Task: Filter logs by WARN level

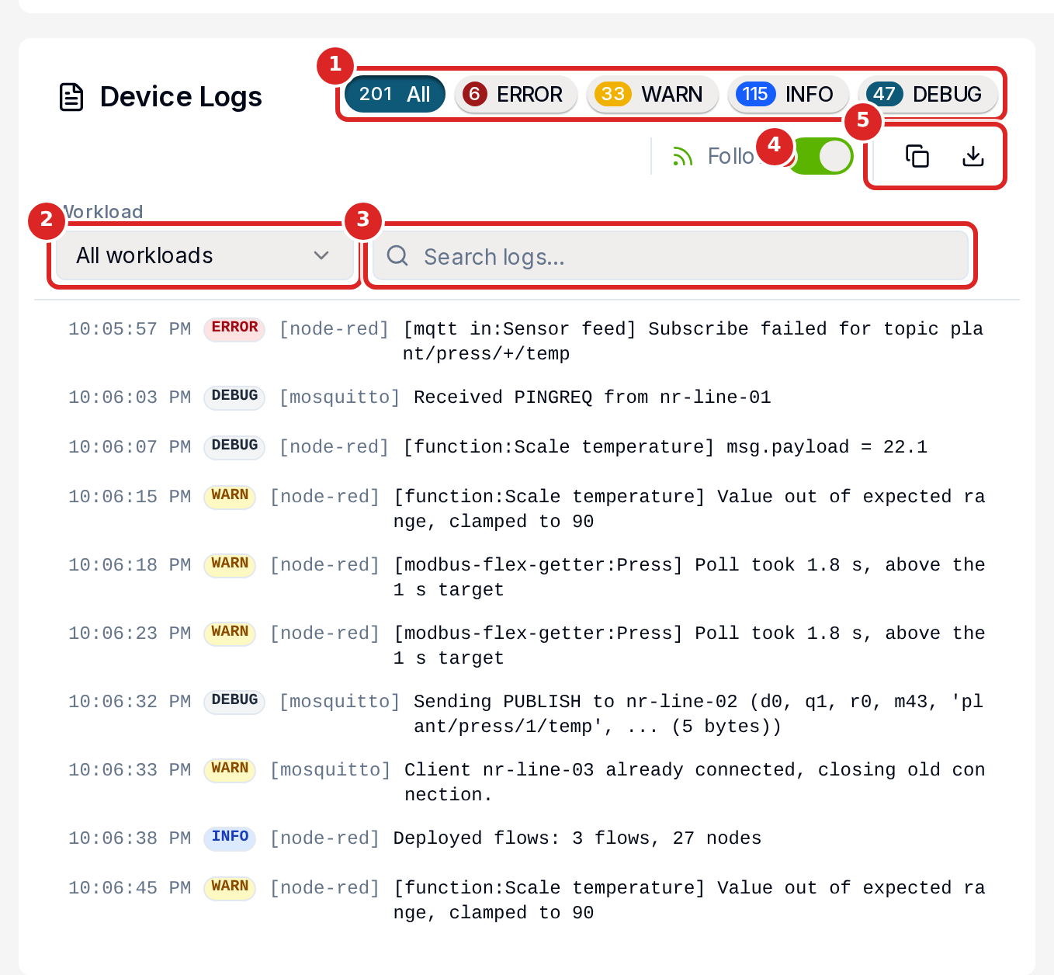Action: point(652,94)
